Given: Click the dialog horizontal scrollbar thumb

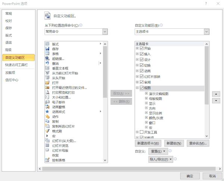Looking at the screenshot, I should pyautogui.click(x=129, y=169).
